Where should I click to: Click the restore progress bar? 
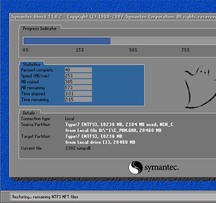click(120, 41)
